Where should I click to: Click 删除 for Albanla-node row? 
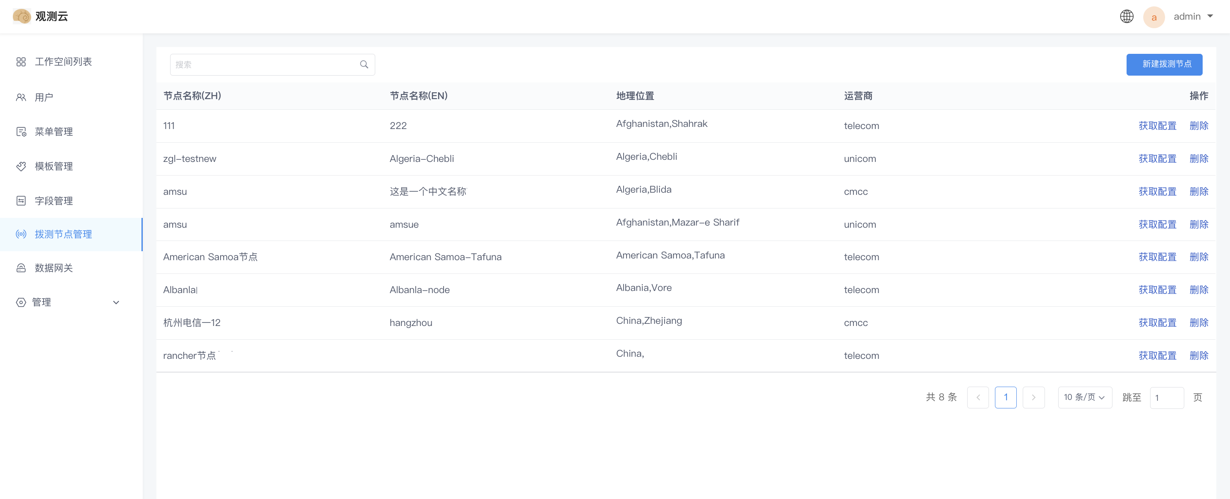1198,290
